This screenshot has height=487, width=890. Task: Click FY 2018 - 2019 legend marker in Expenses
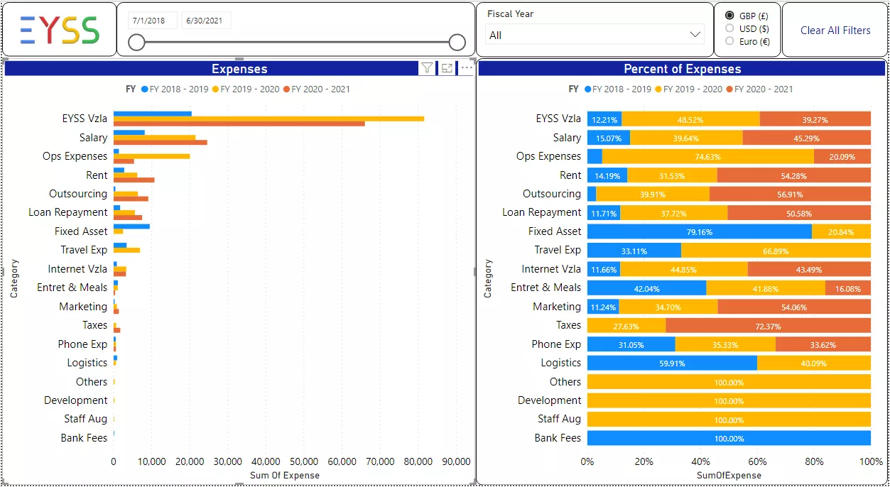pos(145,89)
